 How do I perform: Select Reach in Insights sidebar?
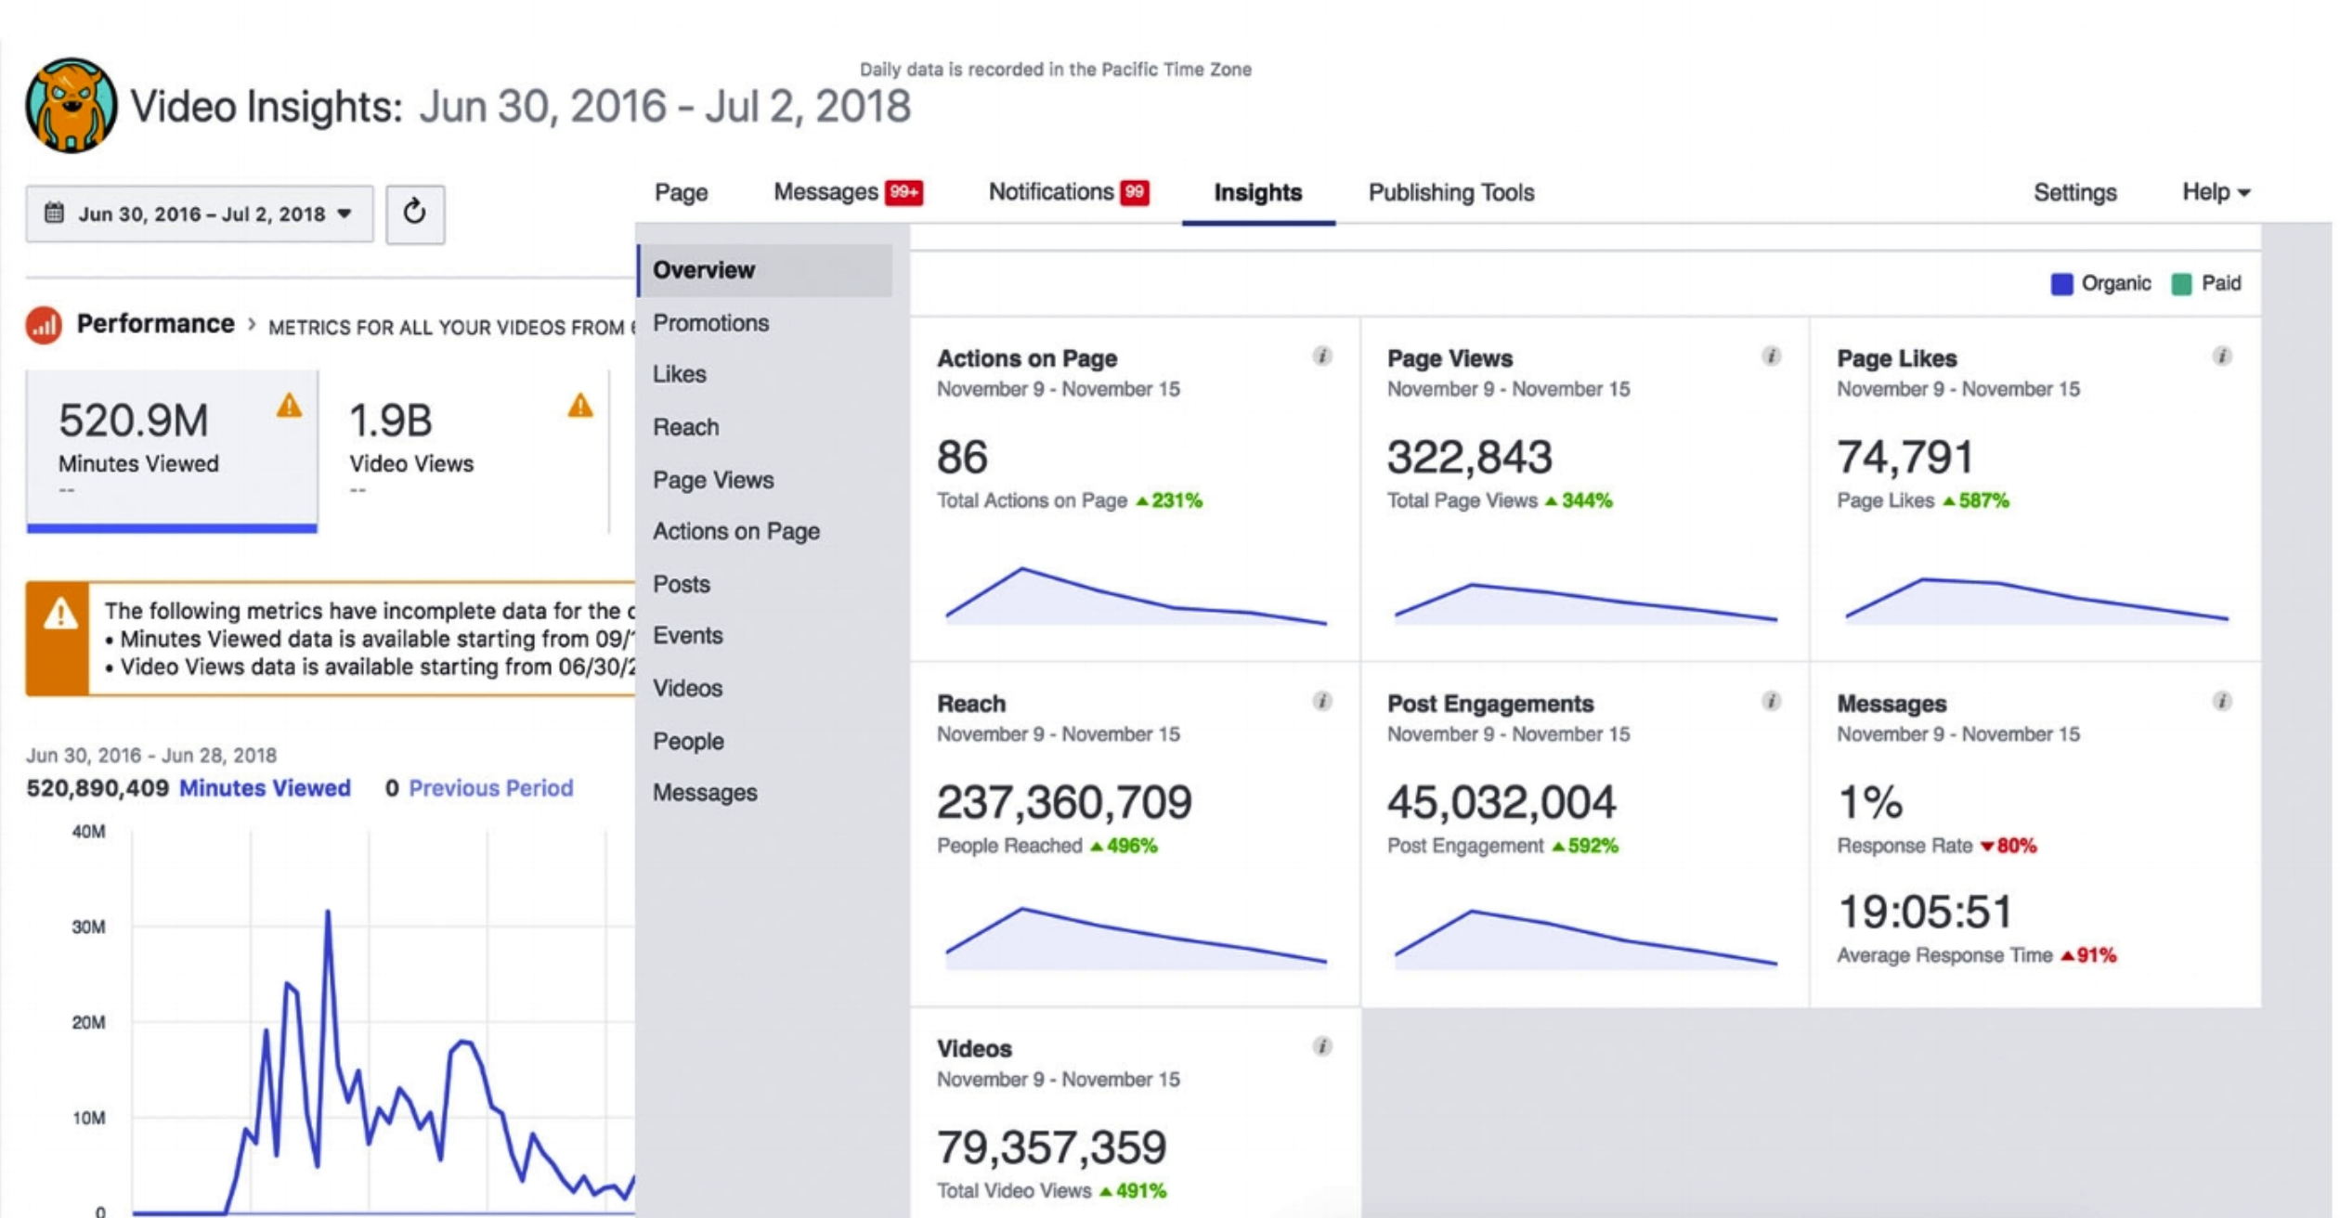pyautogui.click(x=685, y=427)
